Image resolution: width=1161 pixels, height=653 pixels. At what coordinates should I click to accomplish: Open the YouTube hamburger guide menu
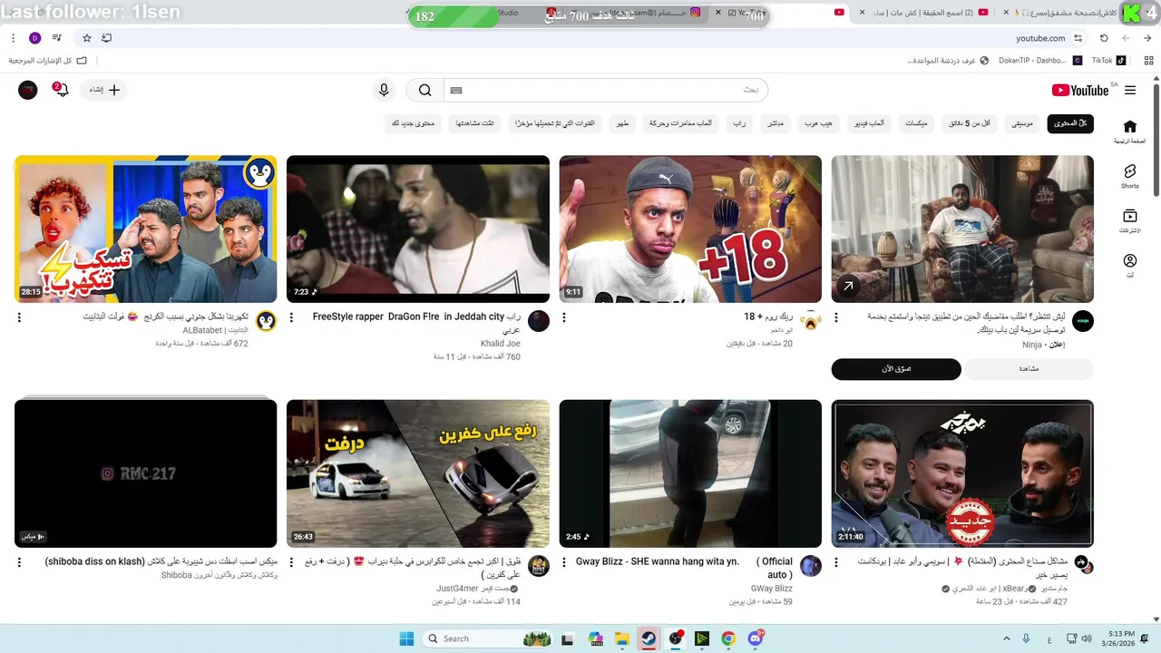coord(1129,90)
